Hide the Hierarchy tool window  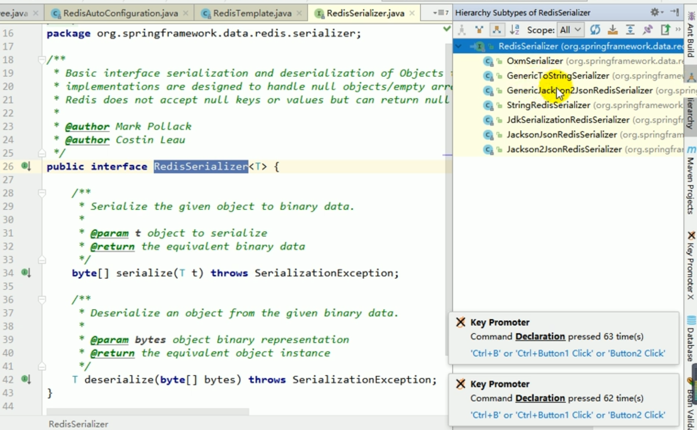click(x=675, y=12)
